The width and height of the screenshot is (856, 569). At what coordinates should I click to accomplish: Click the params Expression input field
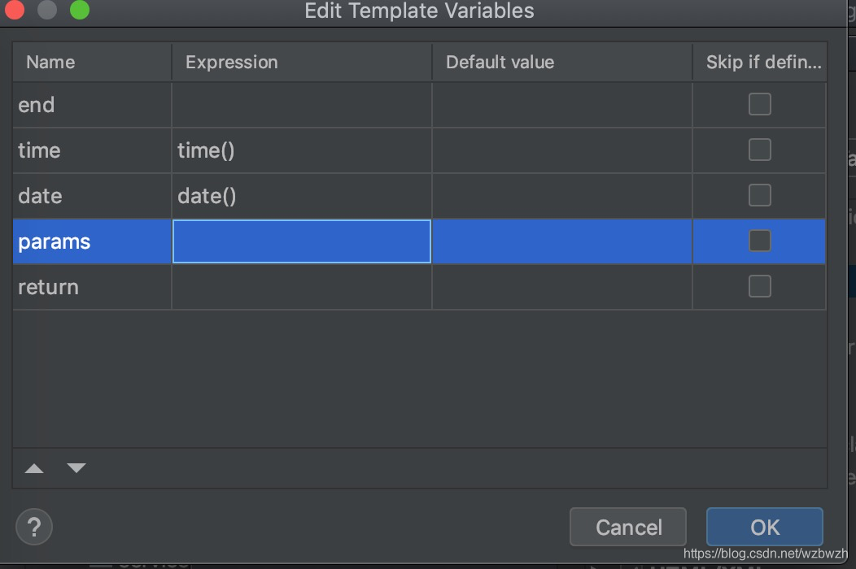point(301,241)
